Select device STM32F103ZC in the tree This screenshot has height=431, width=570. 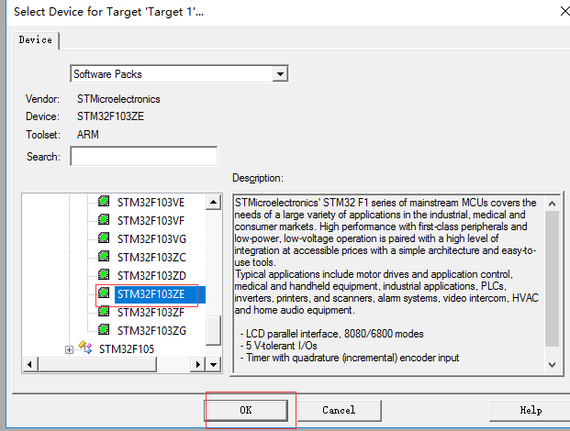151,257
